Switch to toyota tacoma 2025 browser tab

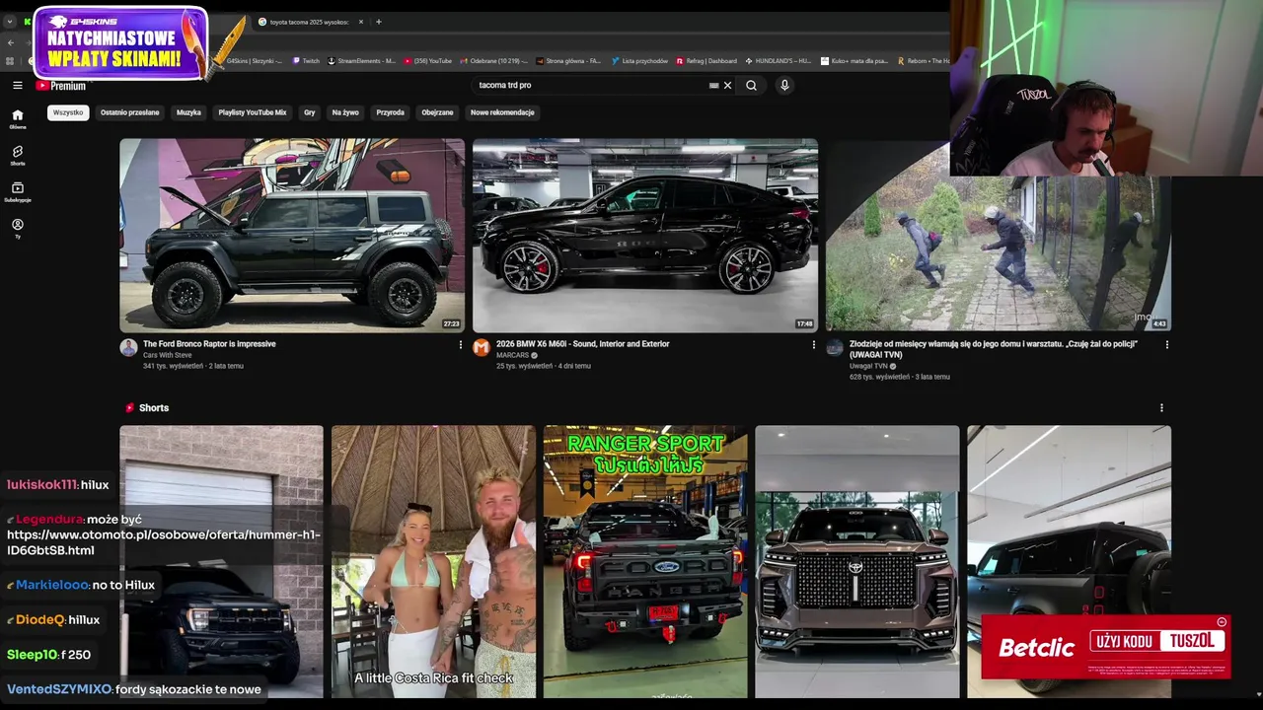tap(311, 22)
